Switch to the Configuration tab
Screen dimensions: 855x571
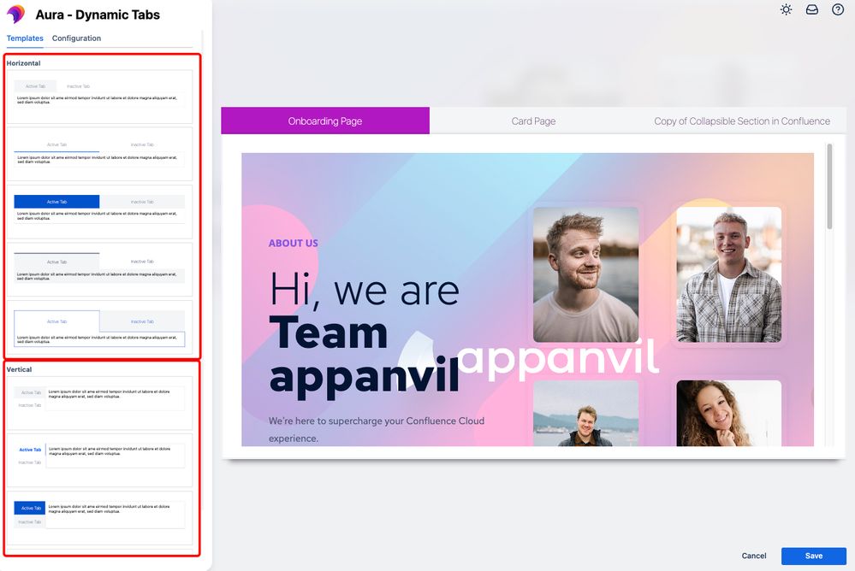pos(76,38)
